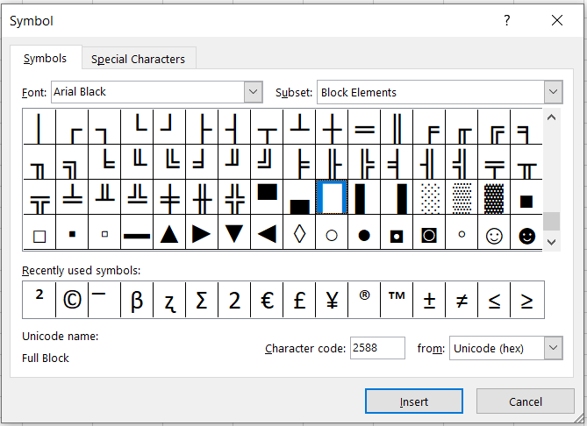Switch to the Special Characters tab

[x=139, y=59]
